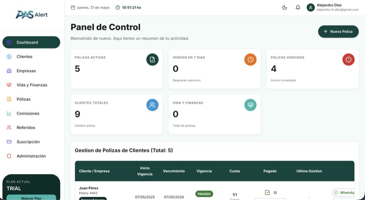This screenshot has height=200, width=365.
Task: Click Nueva Poliza button
Action: (338, 31)
